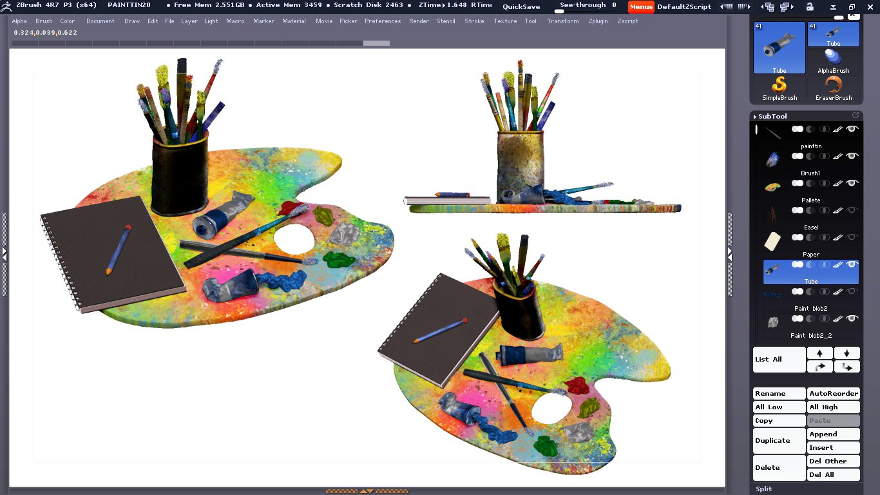
Task: Click the move subtool down arrow
Action: [x=847, y=353]
